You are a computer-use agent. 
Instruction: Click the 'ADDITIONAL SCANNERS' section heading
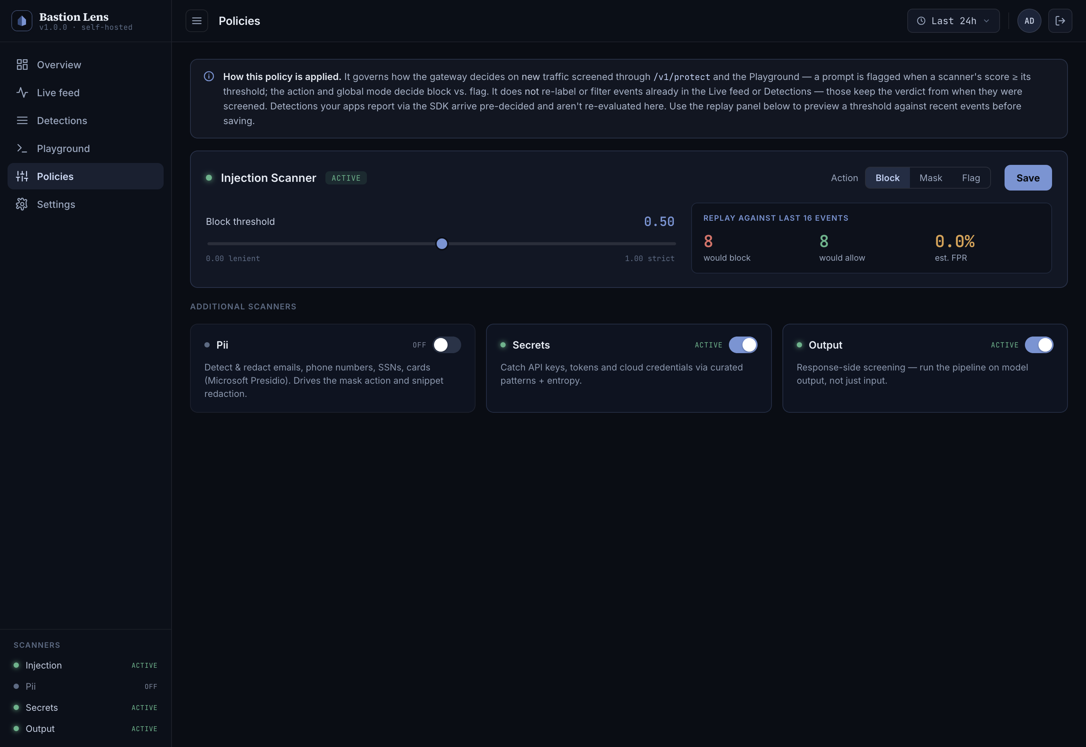[243, 307]
